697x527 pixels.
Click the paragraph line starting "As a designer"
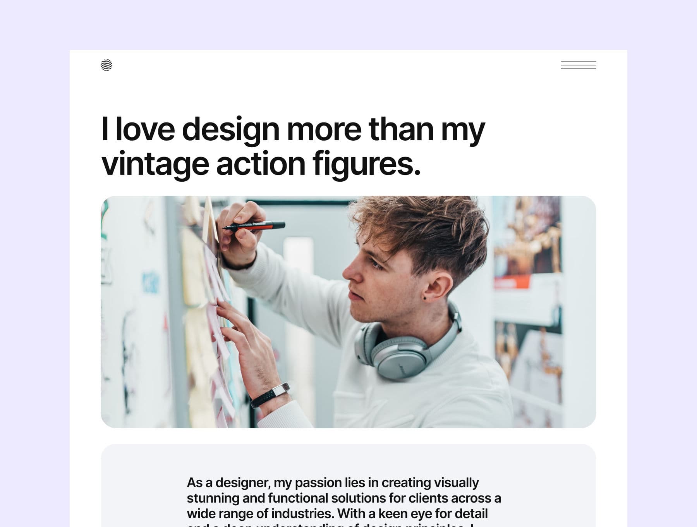coord(333,482)
